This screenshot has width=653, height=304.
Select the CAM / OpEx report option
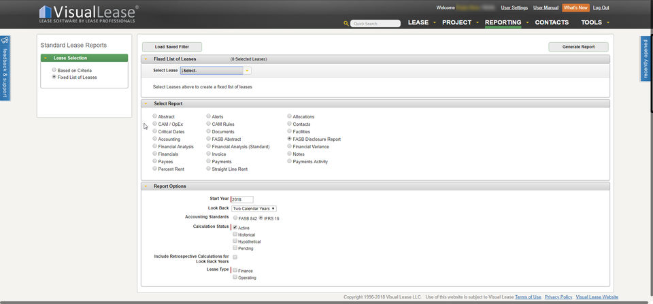point(155,124)
